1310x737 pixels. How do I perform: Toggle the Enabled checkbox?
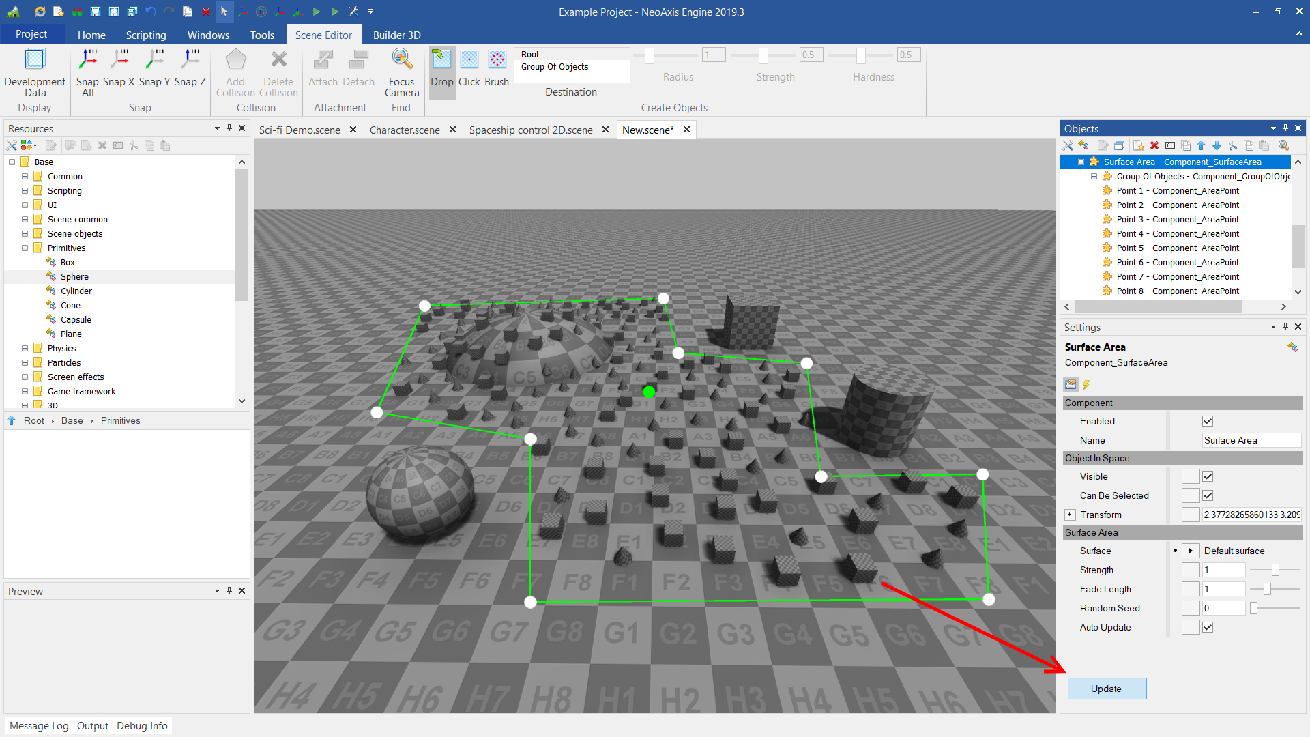click(1208, 421)
